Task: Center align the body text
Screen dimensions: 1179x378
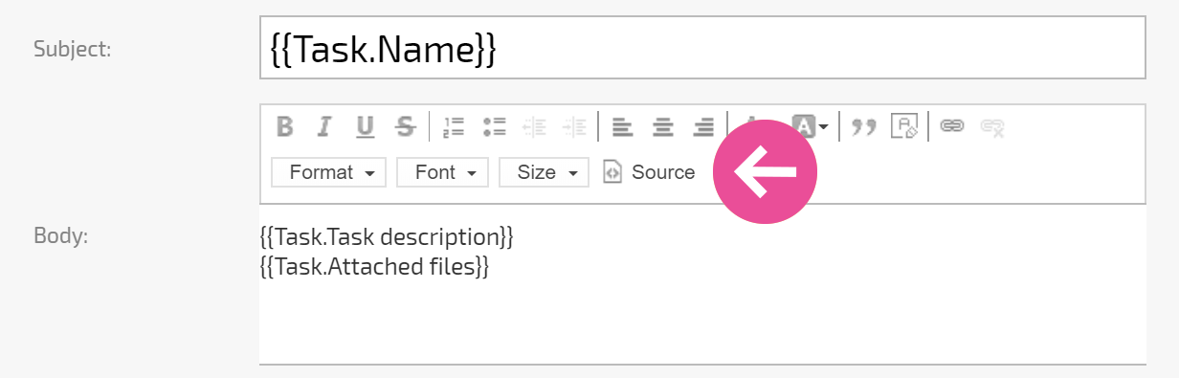Action: point(662,126)
